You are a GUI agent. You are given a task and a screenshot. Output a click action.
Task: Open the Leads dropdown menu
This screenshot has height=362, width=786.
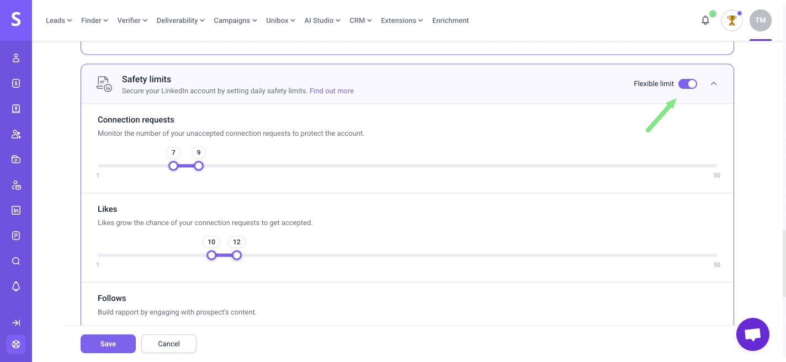59,20
